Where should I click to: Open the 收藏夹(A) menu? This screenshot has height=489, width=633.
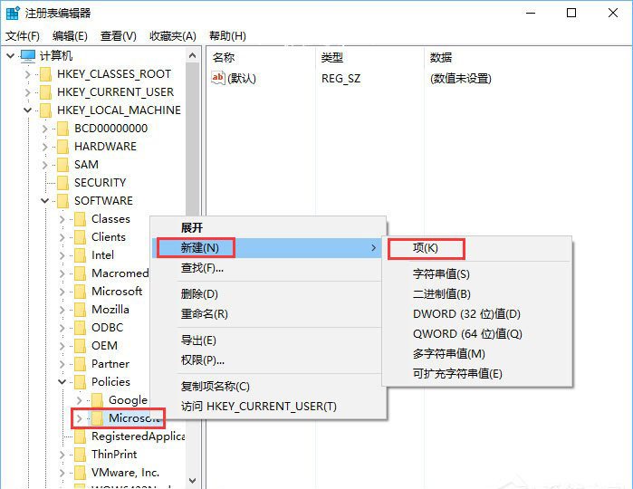click(x=173, y=36)
